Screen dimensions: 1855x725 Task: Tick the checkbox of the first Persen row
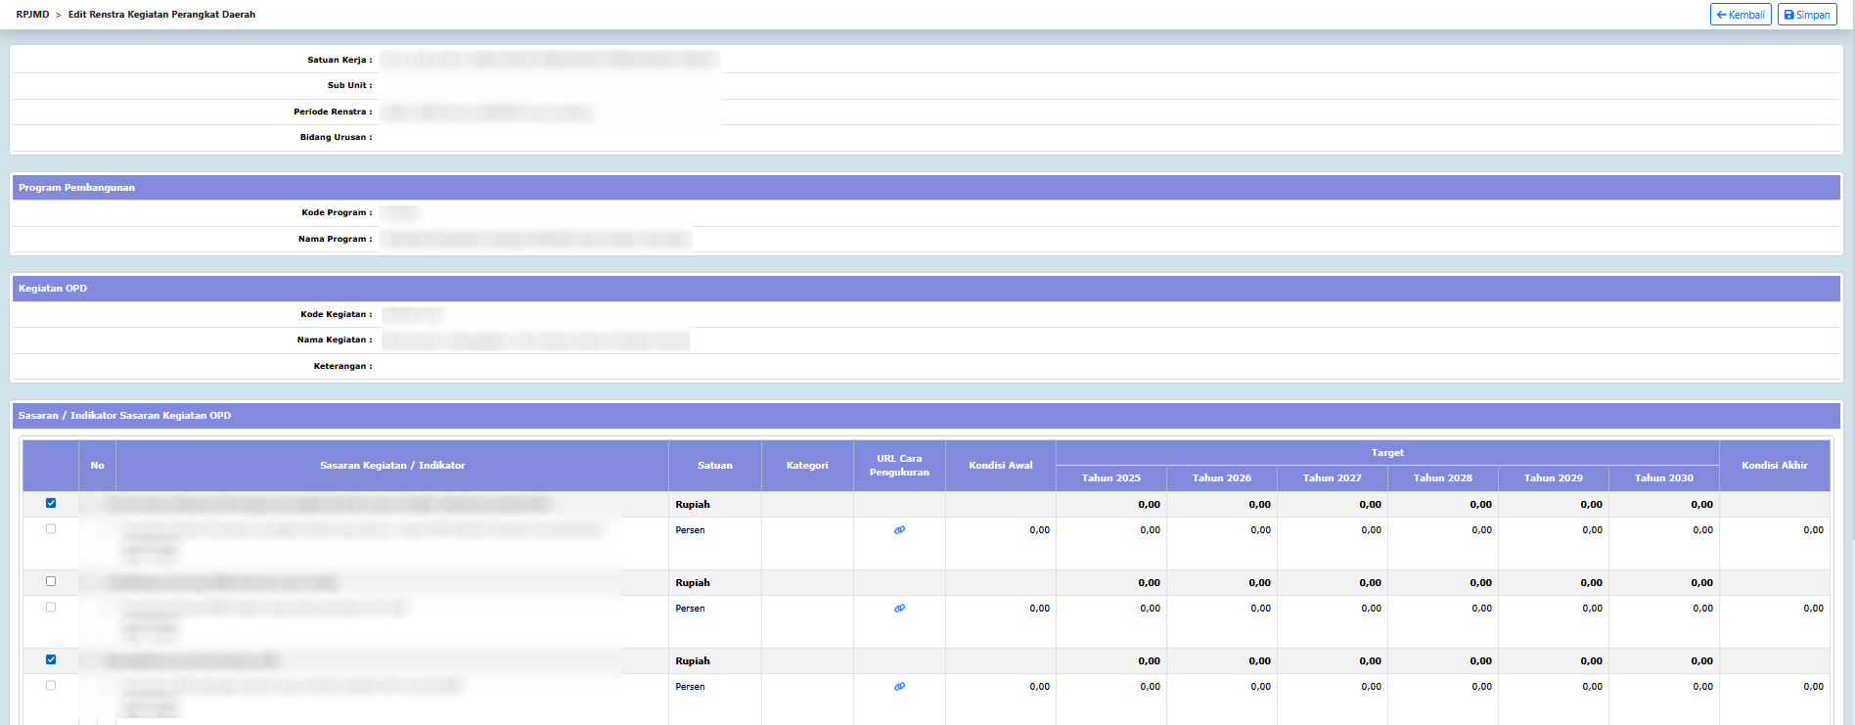[x=51, y=529]
